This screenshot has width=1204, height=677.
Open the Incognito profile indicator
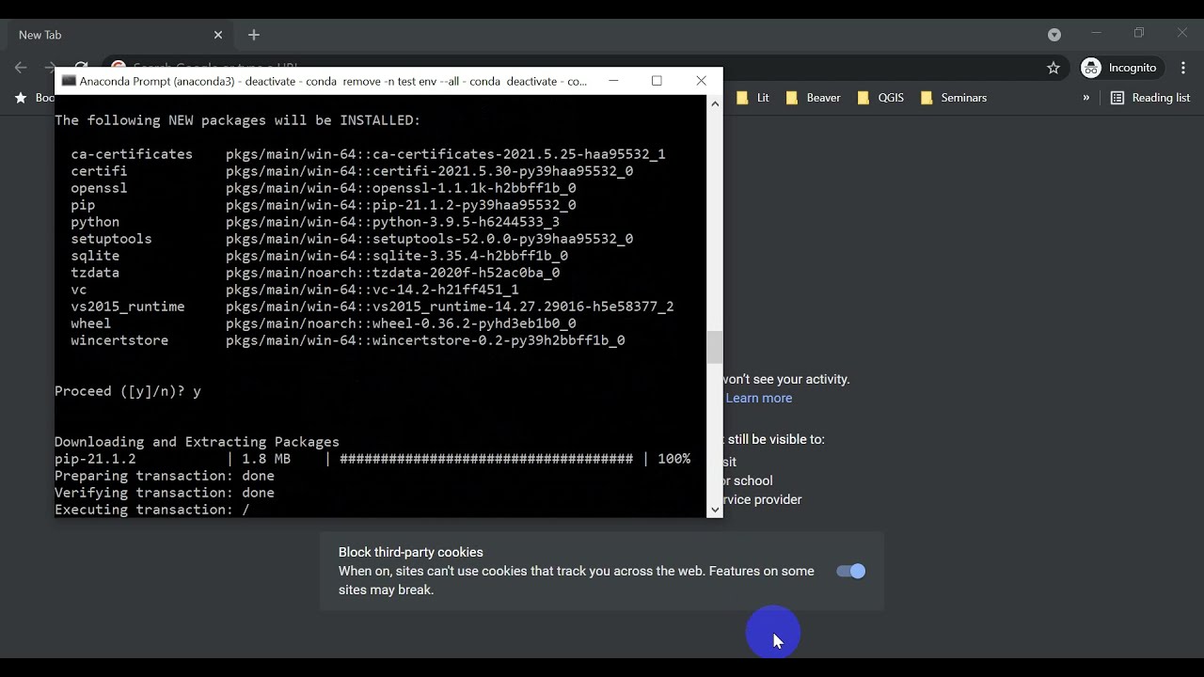1119,68
